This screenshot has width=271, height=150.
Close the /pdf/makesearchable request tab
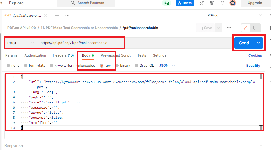point(45,16)
